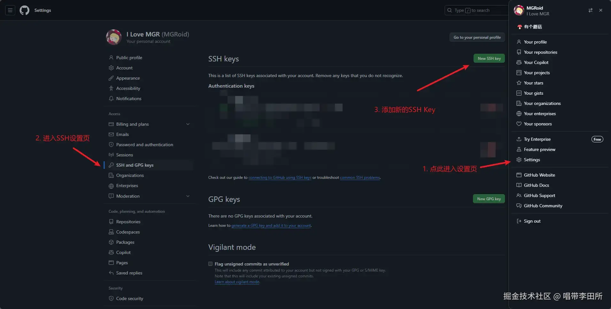Click the gear icon for Settings
611x309 pixels.
pos(519,160)
